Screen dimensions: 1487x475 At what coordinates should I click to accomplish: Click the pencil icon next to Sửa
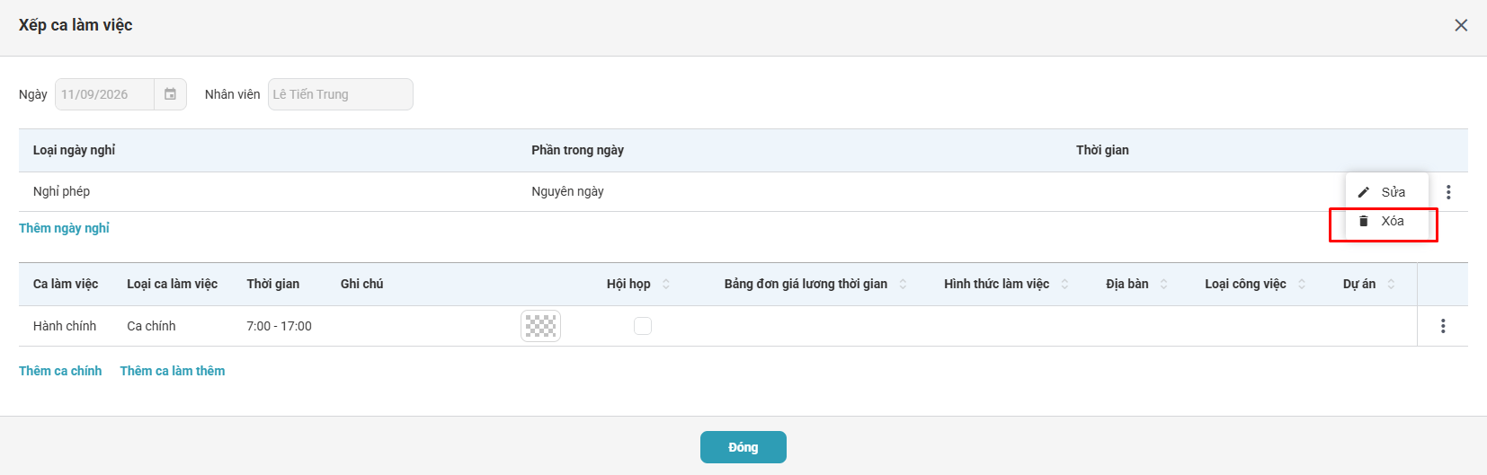pos(1364,192)
